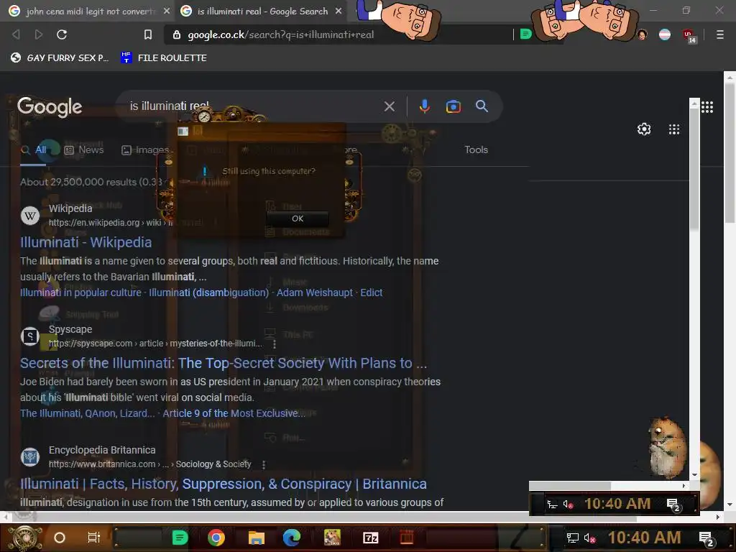The width and height of the screenshot is (736, 552).
Task: Click the outer page vertical scrollbar thumb
Action: pos(730,153)
